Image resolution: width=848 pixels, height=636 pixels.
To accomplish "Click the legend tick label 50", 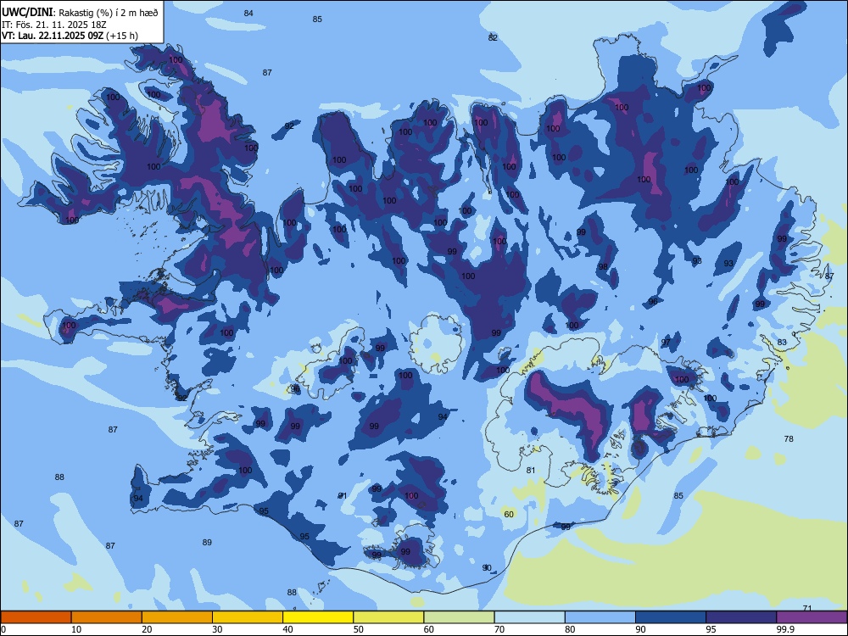I will tap(358, 629).
